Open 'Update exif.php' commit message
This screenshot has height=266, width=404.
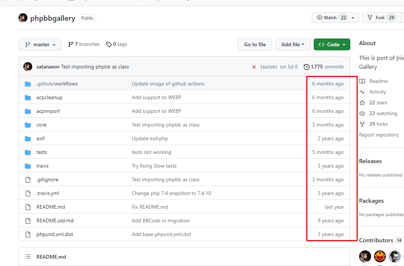pyautogui.click(x=150, y=138)
